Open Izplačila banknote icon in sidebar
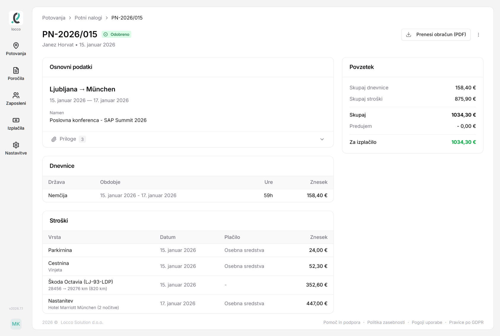 tap(16, 120)
